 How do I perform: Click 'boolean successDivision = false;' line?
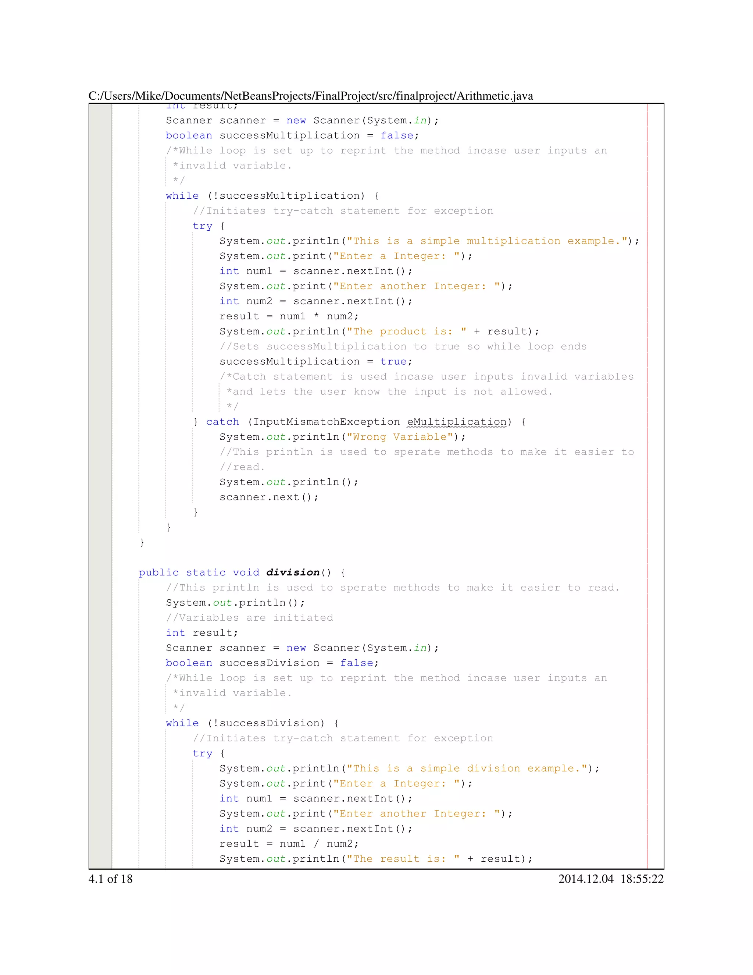pyautogui.click(x=272, y=663)
